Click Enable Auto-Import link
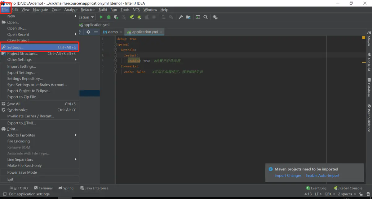Viewport: 372px width, 199px height. pyautogui.click(x=323, y=176)
